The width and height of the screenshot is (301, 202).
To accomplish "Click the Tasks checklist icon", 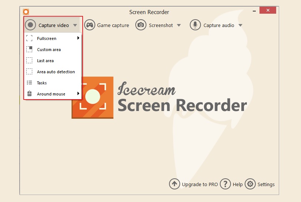I will tap(29, 83).
